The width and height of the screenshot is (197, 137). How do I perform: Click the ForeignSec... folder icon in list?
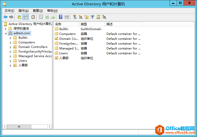point(56,43)
